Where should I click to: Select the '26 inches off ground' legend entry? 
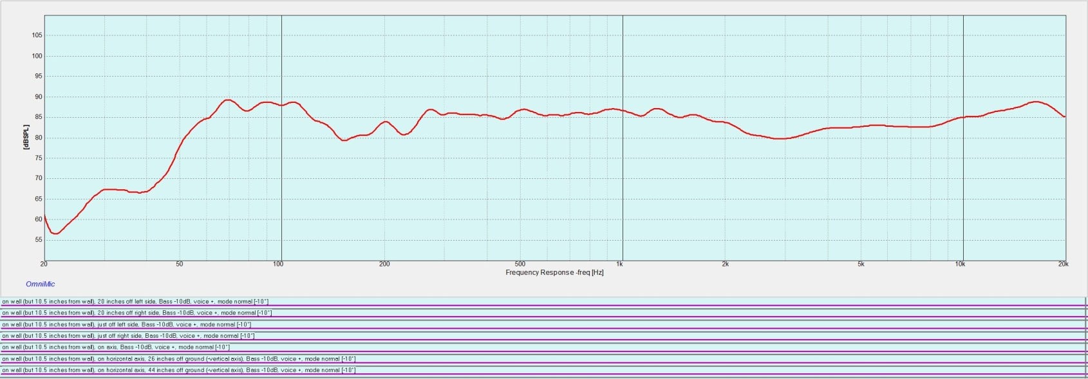[x=178, y=359]
